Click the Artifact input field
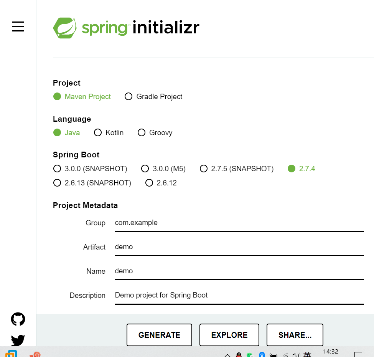This screenshot has height=357, width=374. (239, 247)
